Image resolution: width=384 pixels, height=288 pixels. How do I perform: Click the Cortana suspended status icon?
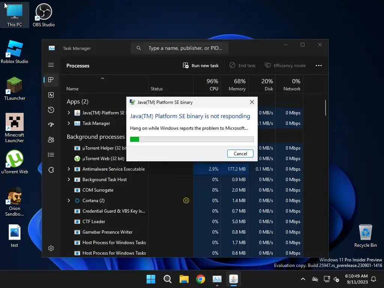[186, 201]
